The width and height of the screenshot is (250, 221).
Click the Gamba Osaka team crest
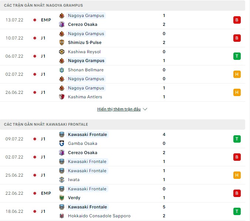62,143
